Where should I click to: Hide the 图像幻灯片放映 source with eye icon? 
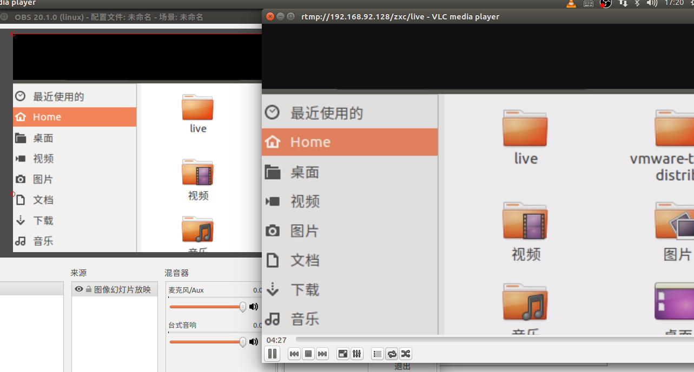[x=79, y=289]
